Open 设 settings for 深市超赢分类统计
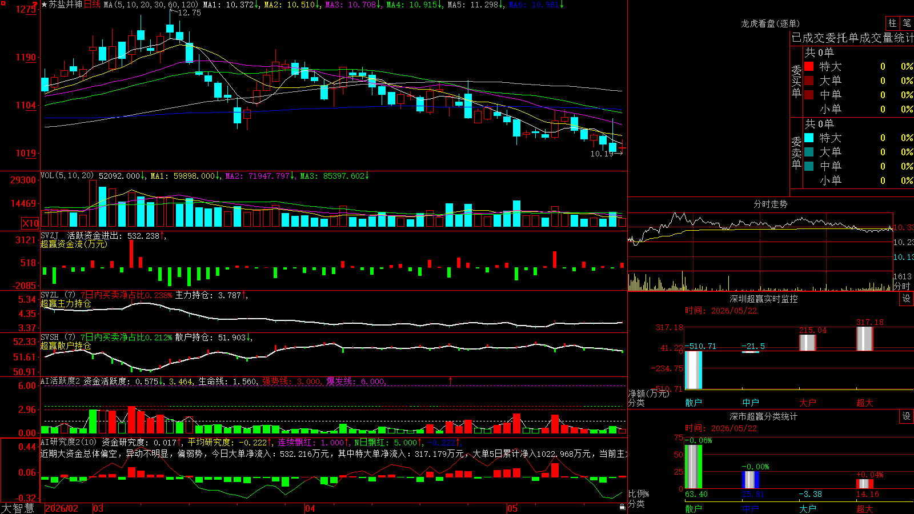 point(907,416)
